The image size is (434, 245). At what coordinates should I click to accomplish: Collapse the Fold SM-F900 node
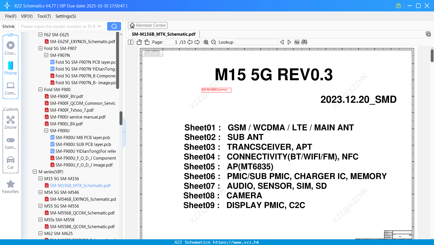pos(40,90)
